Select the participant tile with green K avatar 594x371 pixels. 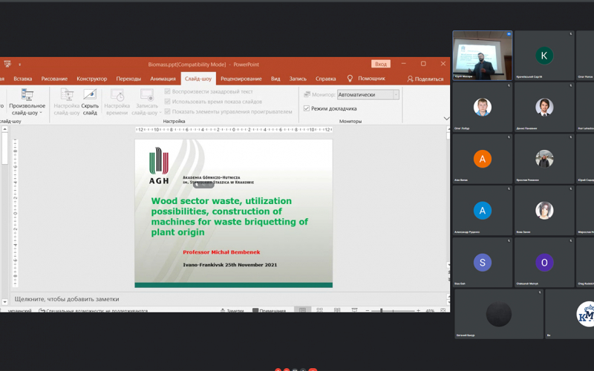[x=544, y=56]
